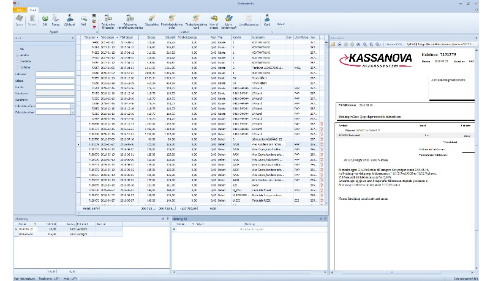Open the Sök kund customer search

coord(70,20)
